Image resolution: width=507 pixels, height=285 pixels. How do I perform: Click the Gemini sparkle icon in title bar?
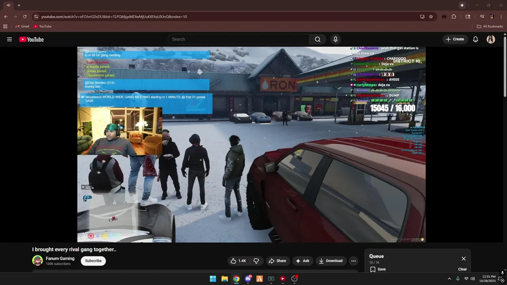click(x=462, y=5)
